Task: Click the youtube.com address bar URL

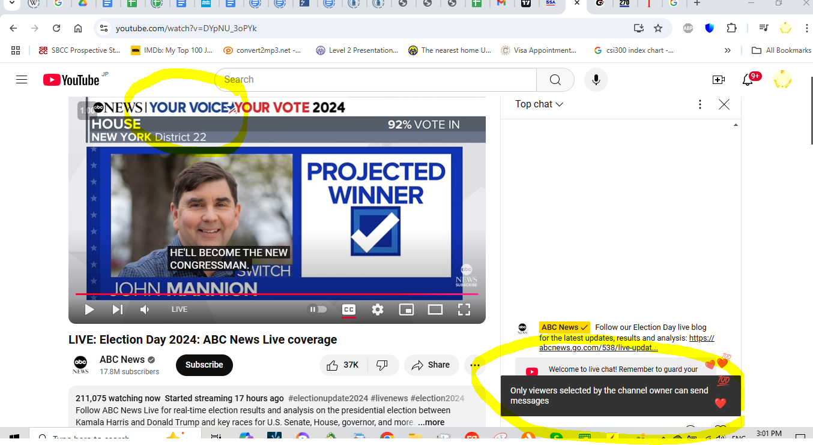Action: click(x=186, y=28)
